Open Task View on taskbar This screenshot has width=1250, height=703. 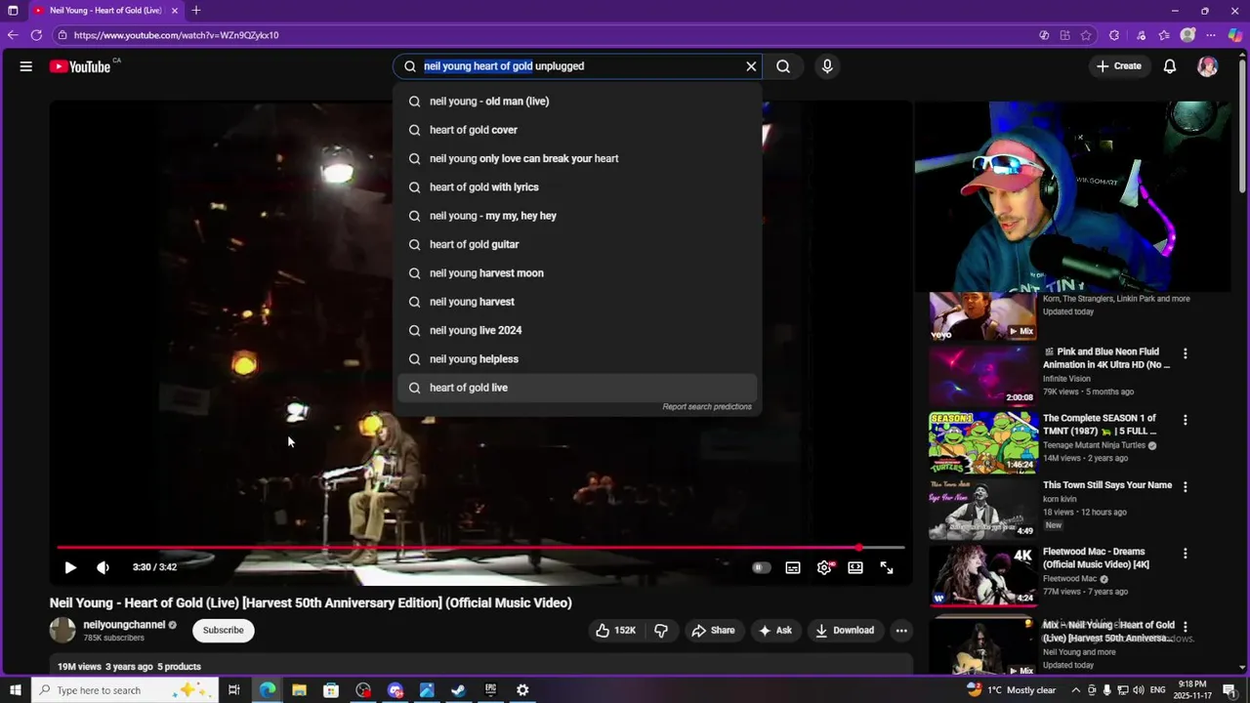tap(234, 690)
